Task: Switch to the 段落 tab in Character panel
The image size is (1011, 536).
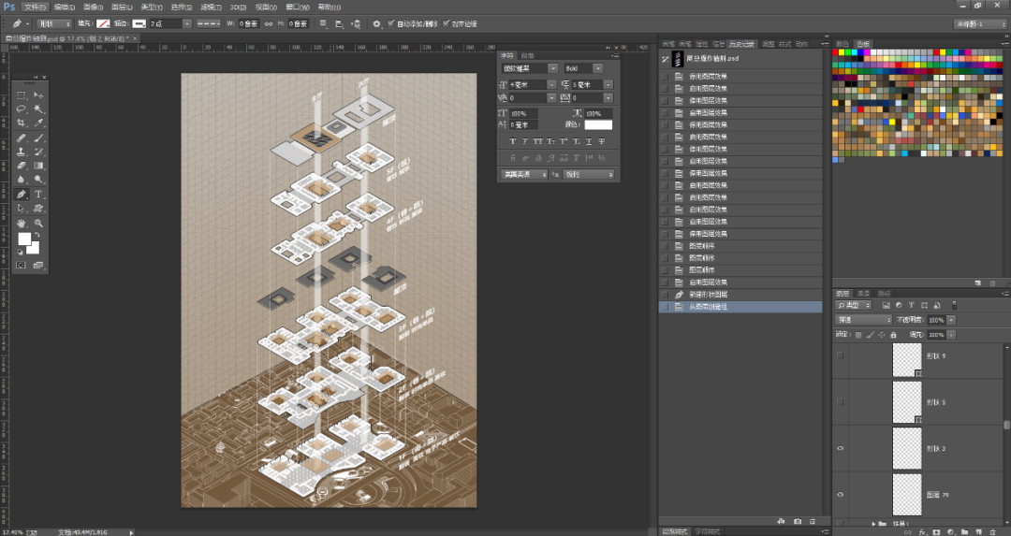Action: tap(527, 56)
